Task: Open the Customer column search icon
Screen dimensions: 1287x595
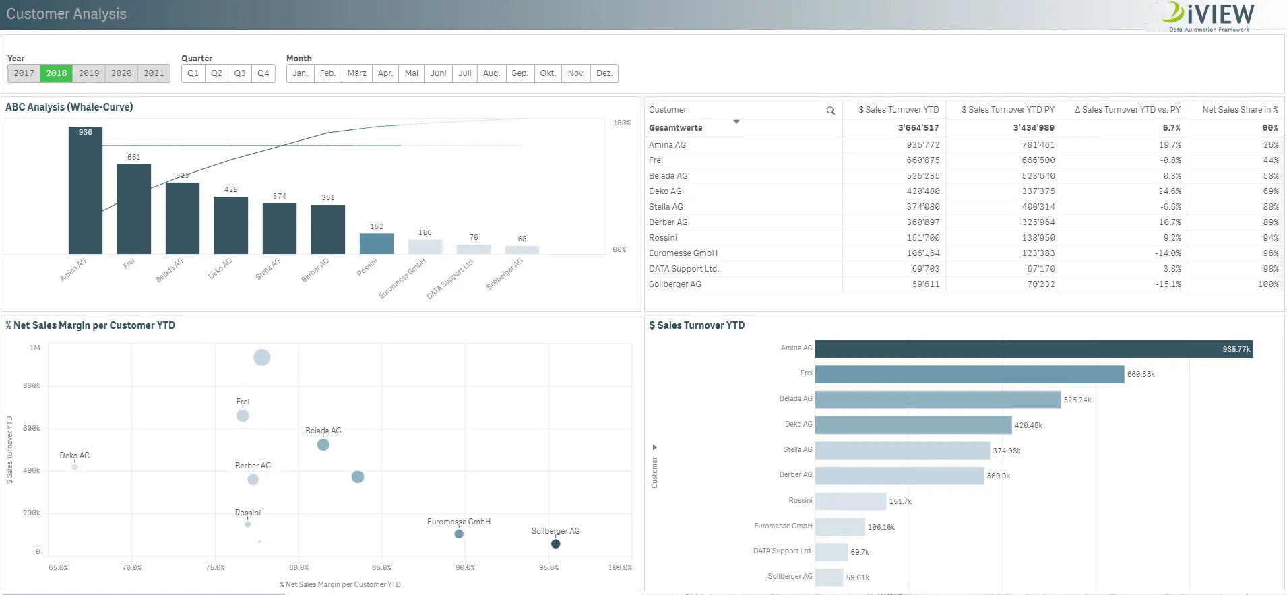Action: tap(830, 111)
